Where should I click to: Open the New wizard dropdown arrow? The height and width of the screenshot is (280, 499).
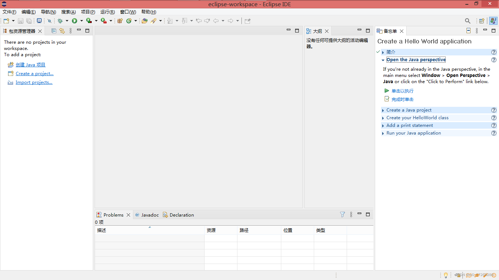coord(14,21)
